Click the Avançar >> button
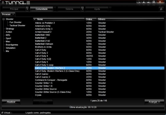 pos(154,102)
